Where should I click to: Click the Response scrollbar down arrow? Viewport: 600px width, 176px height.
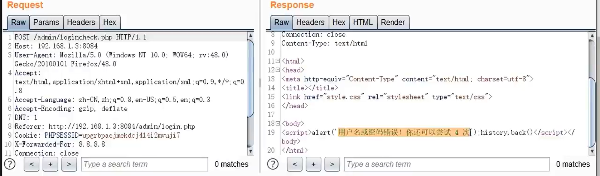pos(592,151)
